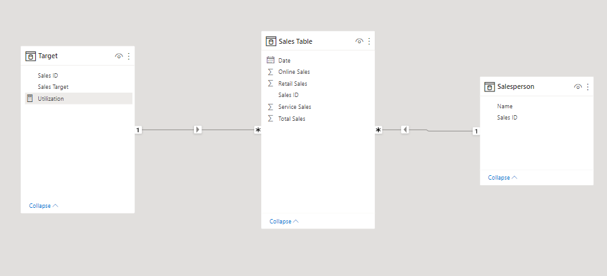Click the sigma icon for Retail Sales

point(270,83)
